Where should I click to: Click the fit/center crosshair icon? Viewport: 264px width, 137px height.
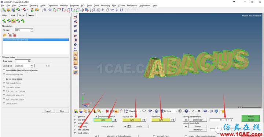[x=103, y=10]
